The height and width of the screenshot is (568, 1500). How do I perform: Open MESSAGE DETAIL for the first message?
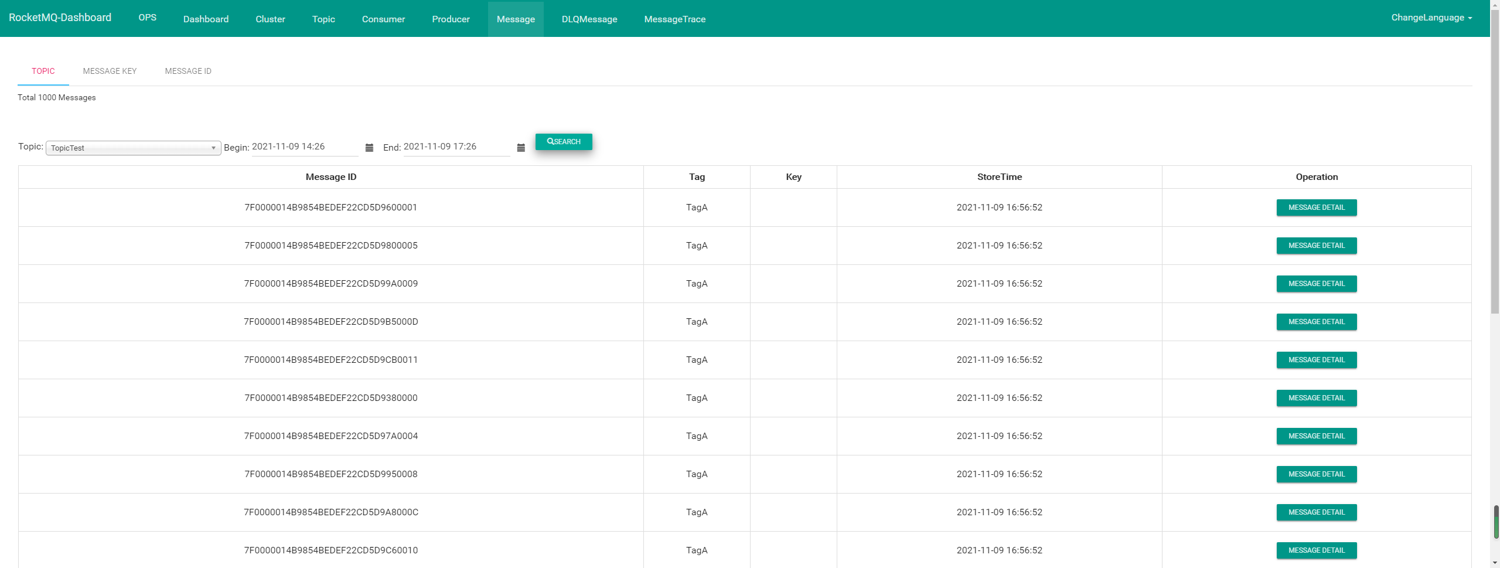tap(1316, 207)
